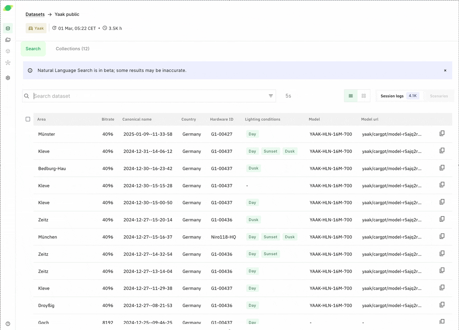
Task: Copy the Münster session row
Action: pyautogui.click(x=442, y=134)
